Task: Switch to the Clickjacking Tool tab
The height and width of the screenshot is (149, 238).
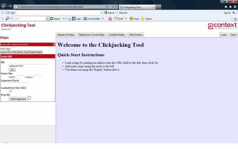Action: tap(137, 7)
